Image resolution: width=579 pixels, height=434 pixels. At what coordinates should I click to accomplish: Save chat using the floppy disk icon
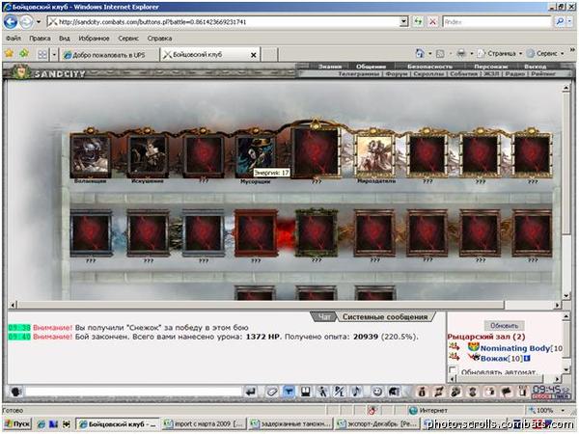(305, 392)
